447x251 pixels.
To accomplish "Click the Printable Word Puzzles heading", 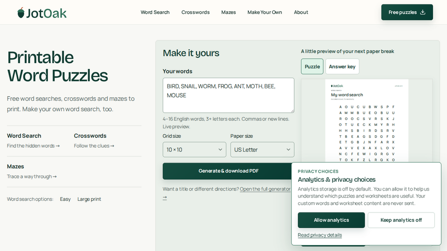I will point(58,66).
